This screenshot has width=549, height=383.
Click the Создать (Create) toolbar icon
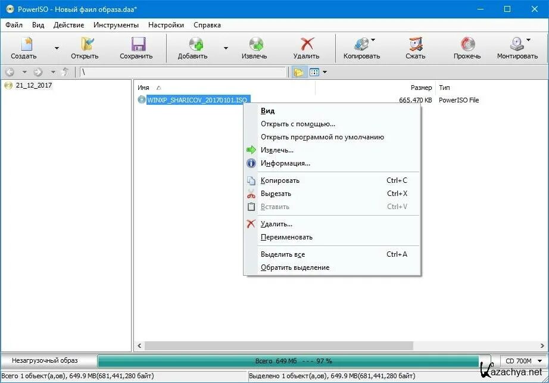click(x=26, y=45)
